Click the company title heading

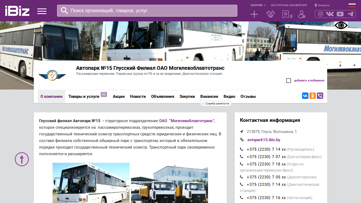(150, 68)
